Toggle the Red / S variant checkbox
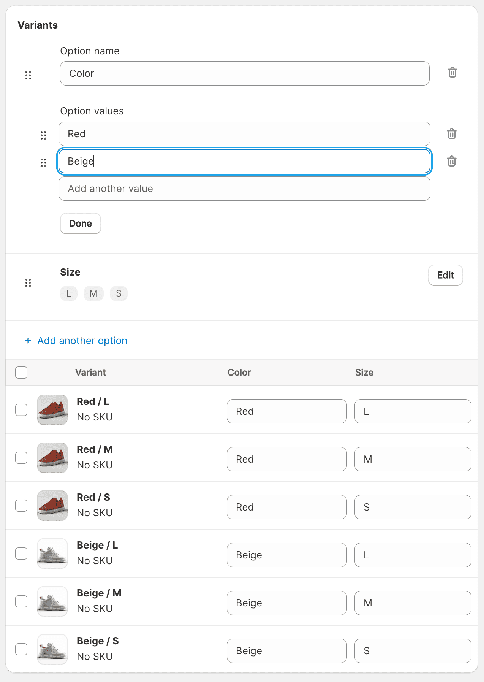 click(21, 506)
